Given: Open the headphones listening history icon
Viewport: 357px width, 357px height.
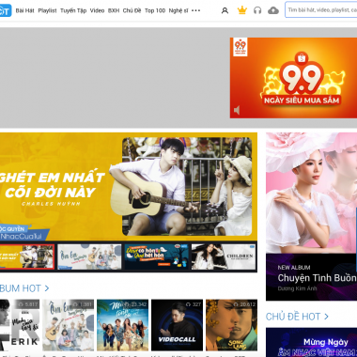Looking at the screenshot, I should point(257,10).
